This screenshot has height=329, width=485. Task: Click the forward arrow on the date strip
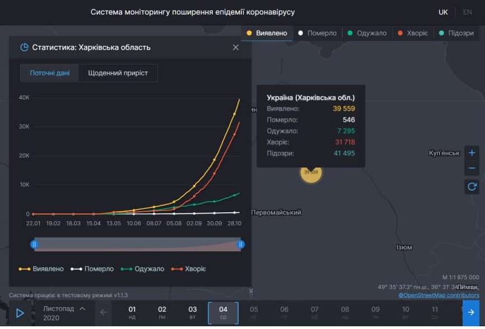(470, 313)
